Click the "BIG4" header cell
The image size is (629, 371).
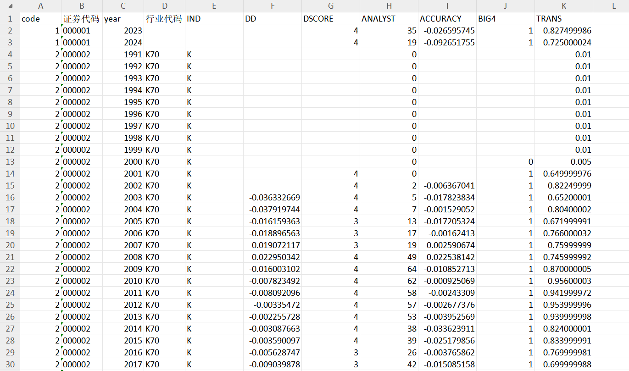coord(506,19)
